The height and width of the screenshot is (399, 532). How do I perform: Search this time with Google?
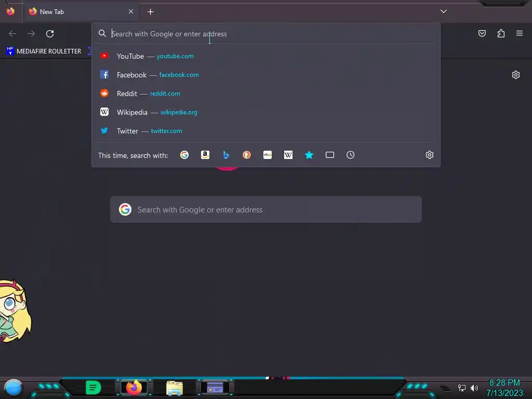tap(184, 155)
